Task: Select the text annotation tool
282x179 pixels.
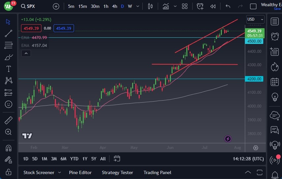Action: tap(9, 69)
